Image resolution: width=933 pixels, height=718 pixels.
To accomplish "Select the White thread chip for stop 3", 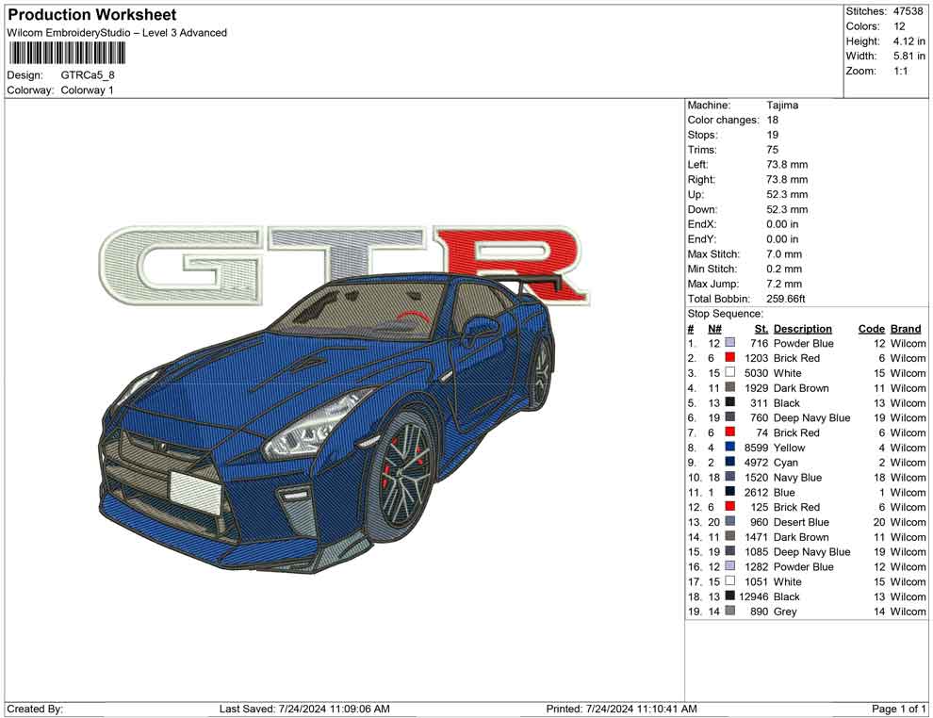I will (x=730, y=372).
